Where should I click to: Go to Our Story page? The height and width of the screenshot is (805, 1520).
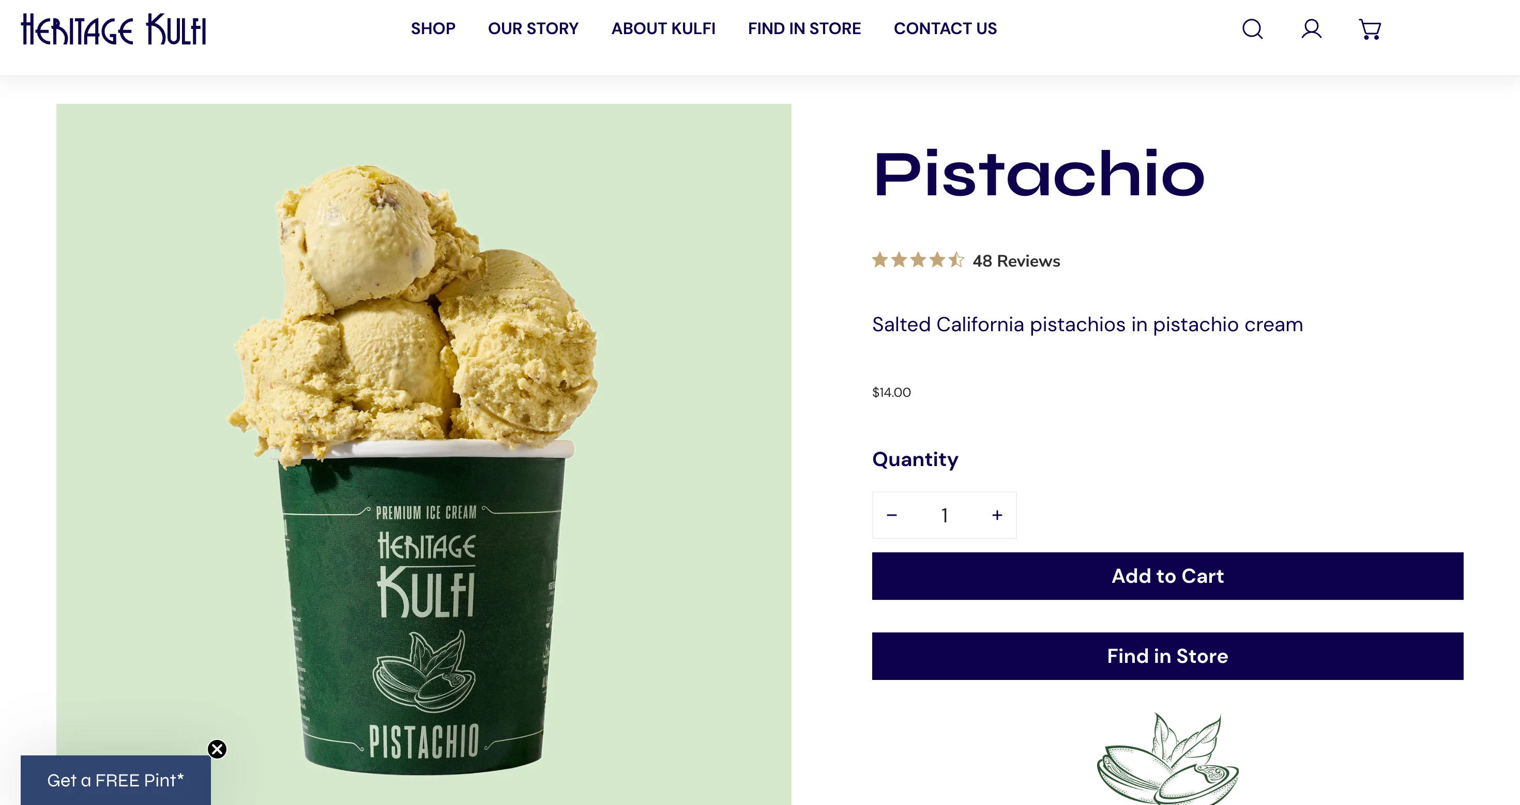click(533, 28)
